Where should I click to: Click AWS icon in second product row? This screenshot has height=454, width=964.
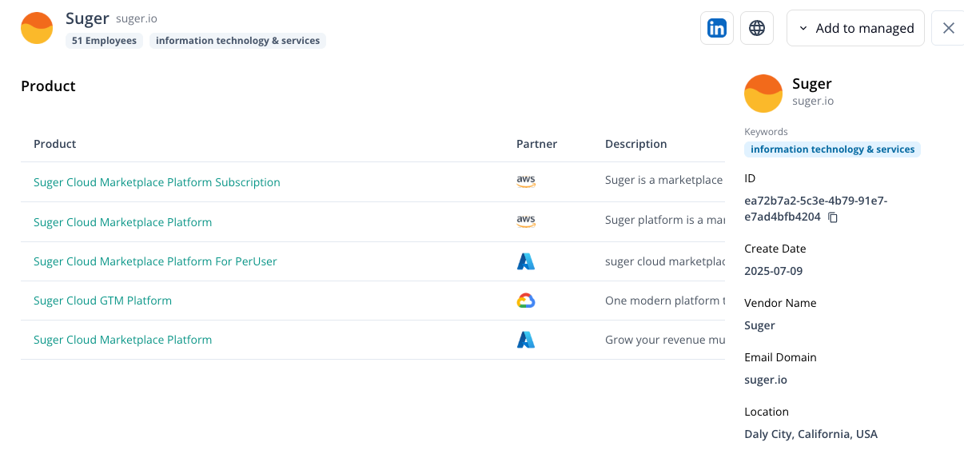(525, 222)
